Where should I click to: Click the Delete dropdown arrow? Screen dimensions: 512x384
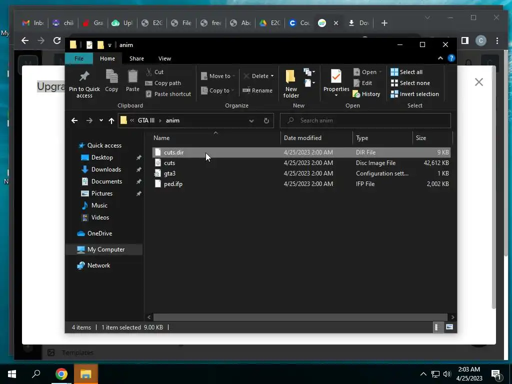272,76
